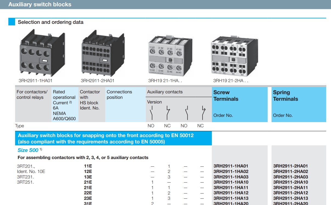Click the '11E' ident number
331x205 pixels.
(x=88, y=166)
